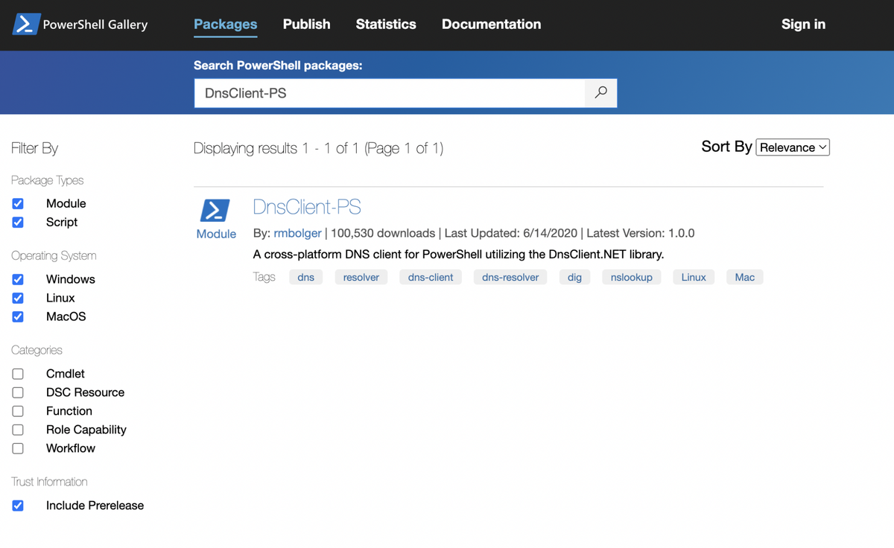Check the Cmdlet category checkbox
Viewport: 894px width, 548px height.
pos(18,374)
